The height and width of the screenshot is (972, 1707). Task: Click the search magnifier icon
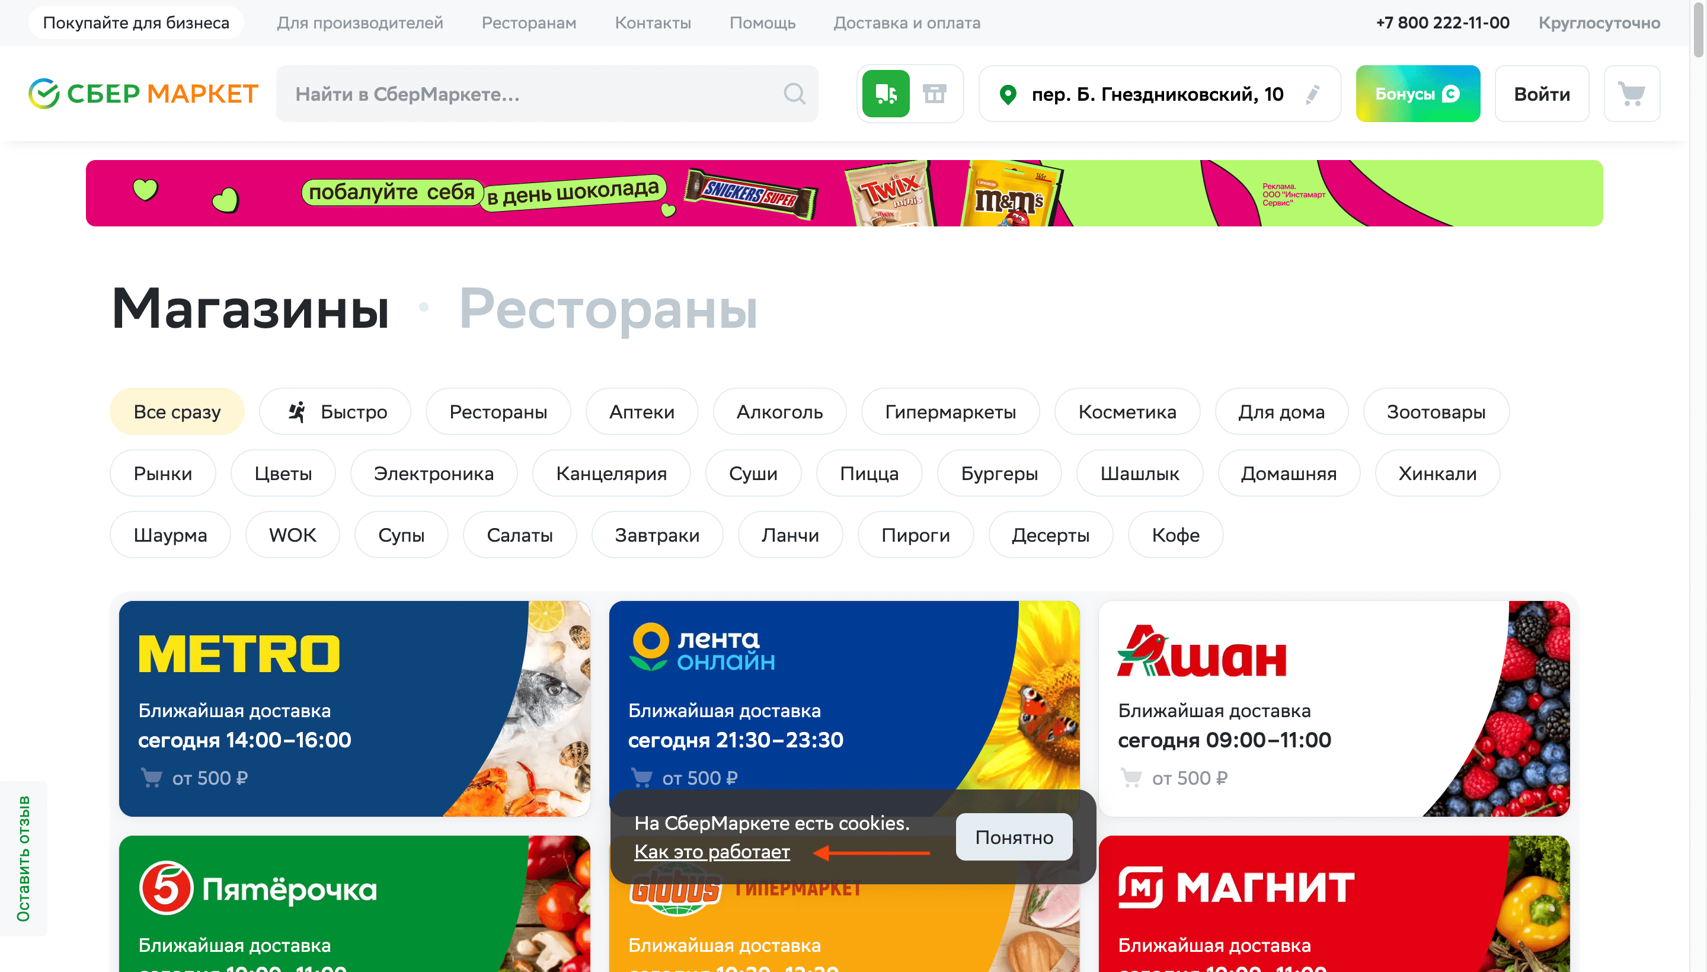[794, 94]
